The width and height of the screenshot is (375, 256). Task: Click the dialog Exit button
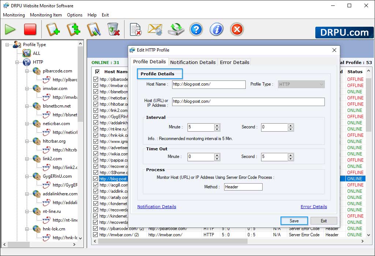tap(324, 221)
